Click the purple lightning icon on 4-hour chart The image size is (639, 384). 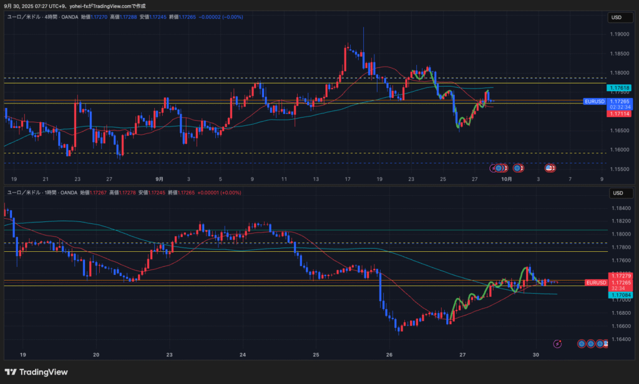point(494,168)
